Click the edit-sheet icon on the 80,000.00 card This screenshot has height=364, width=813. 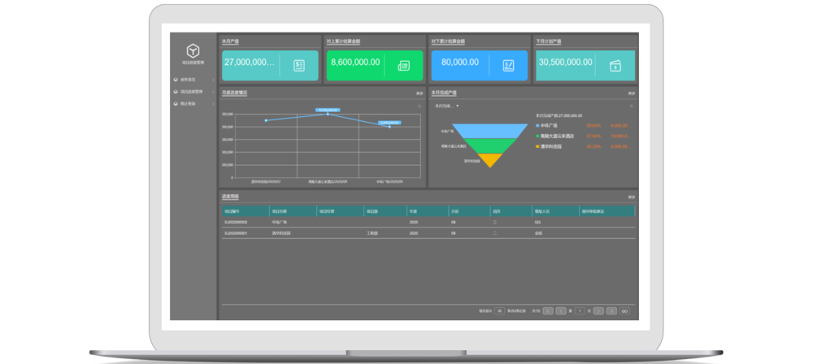(x=509, y=66)
